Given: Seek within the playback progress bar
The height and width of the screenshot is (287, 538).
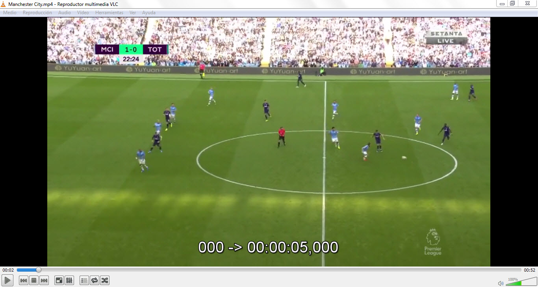Looking at the screenshot, I should (x=269, y=270).
